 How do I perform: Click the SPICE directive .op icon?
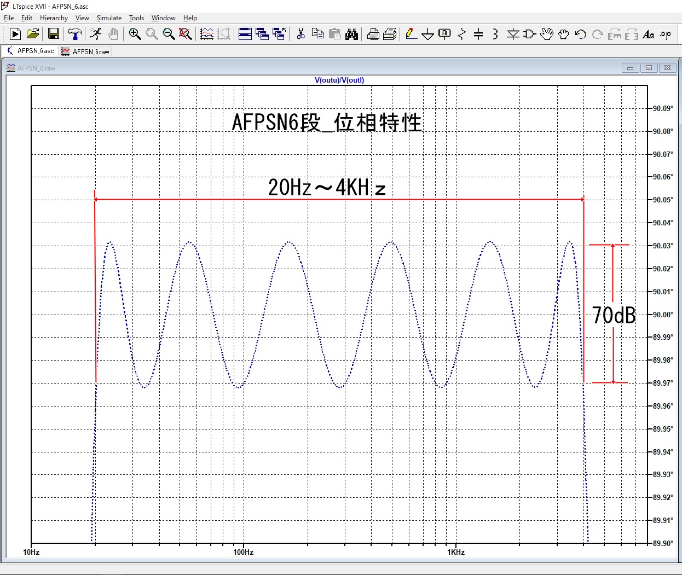point(666,34)
